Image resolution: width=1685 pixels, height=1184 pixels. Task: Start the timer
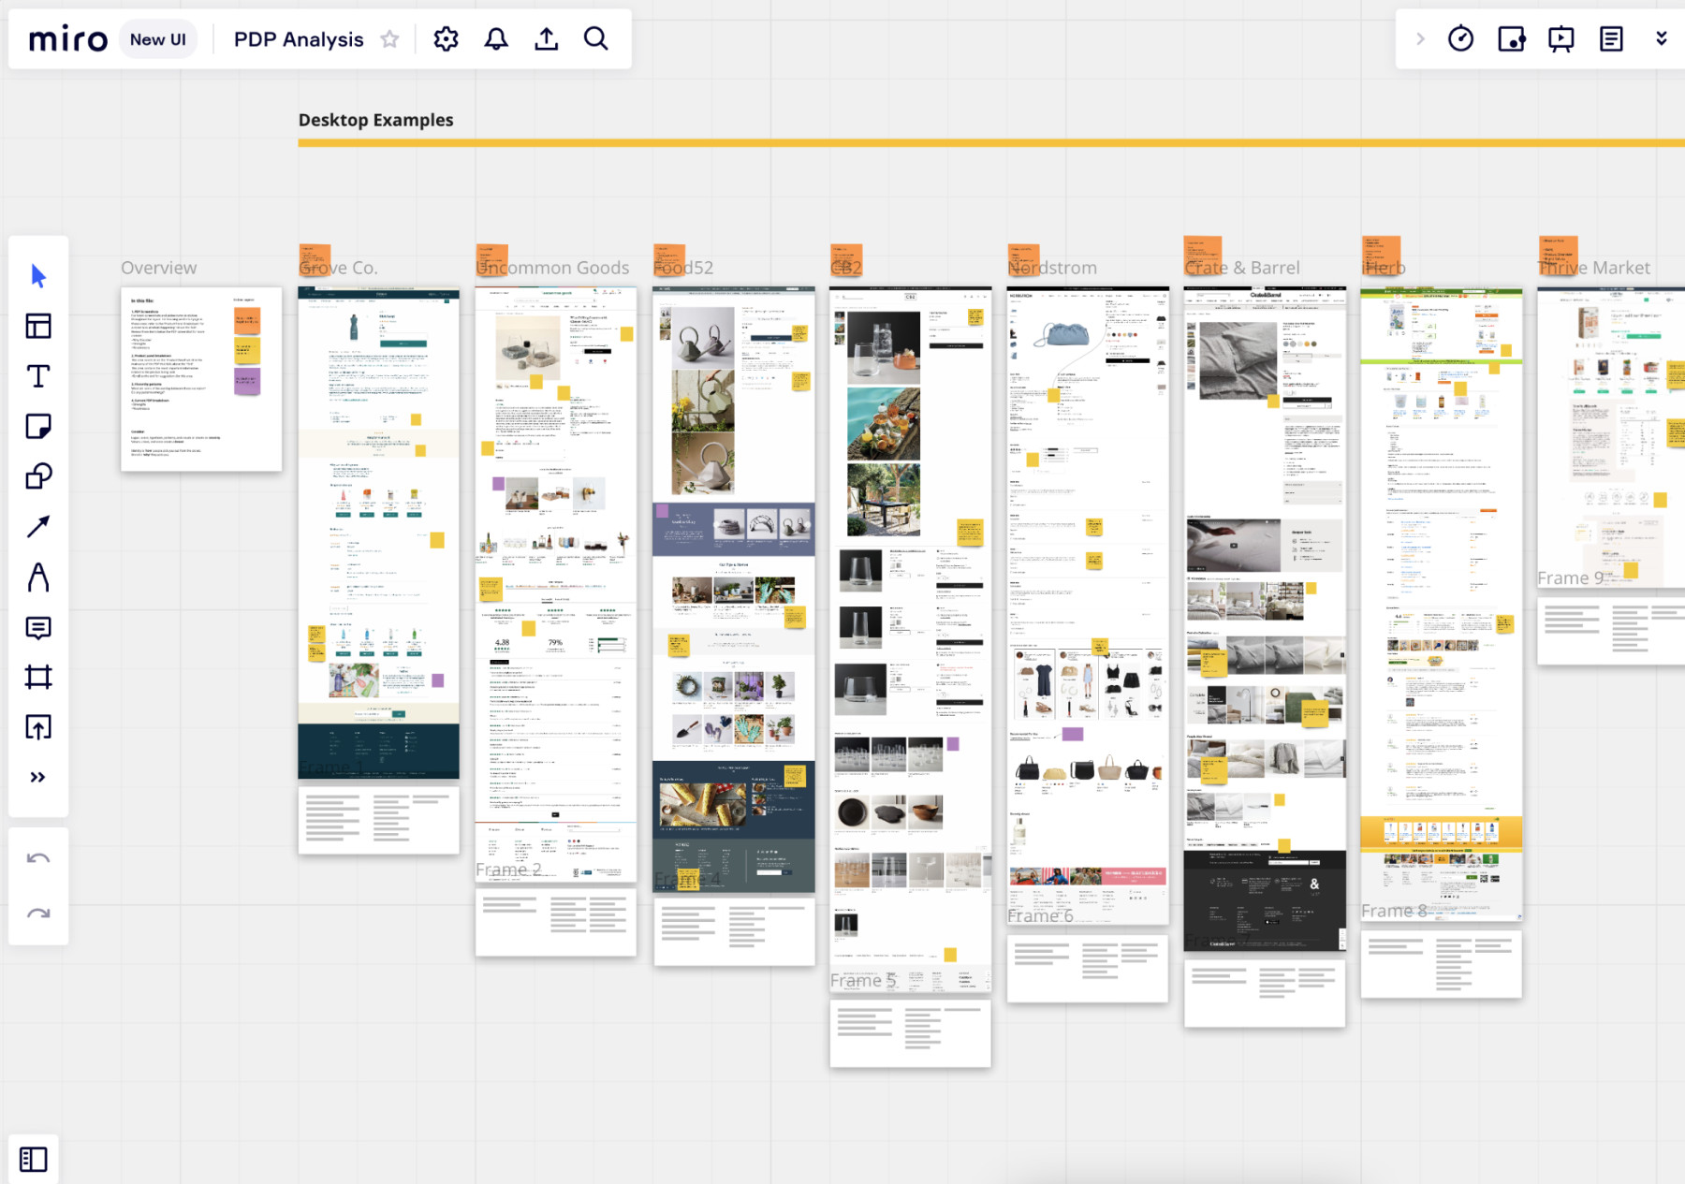[1461, 39]
